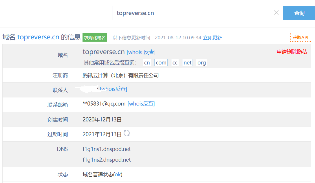
Task: Click the 申请删除隐私 link
Action: [292, 52]
